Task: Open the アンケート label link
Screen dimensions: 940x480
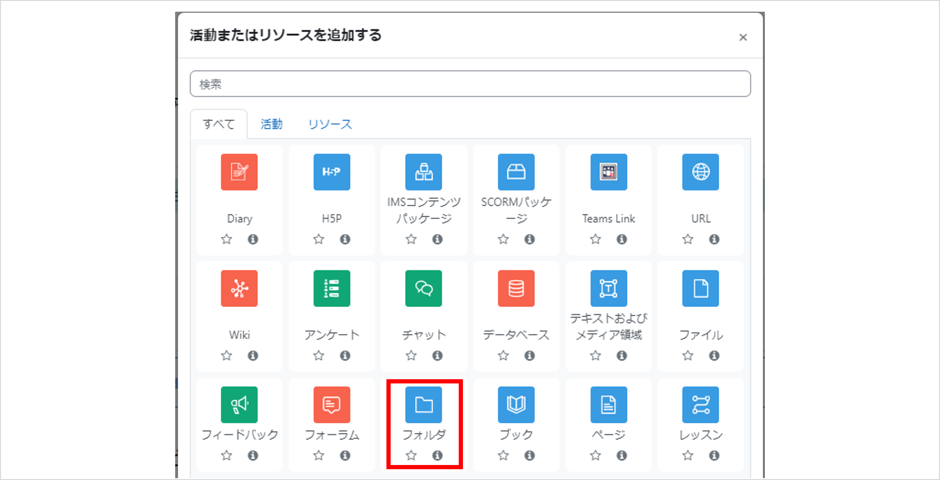Action: coord(331,335)
